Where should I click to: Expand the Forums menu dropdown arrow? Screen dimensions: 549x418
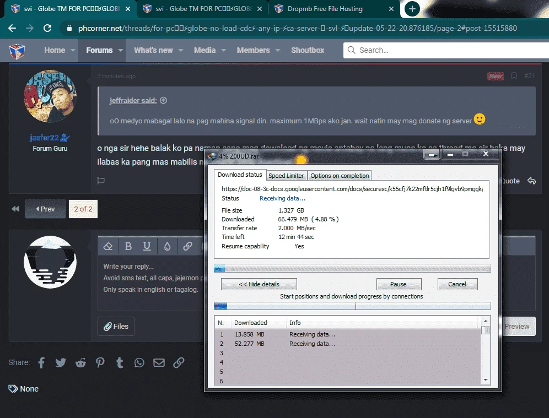pos(121,50)
